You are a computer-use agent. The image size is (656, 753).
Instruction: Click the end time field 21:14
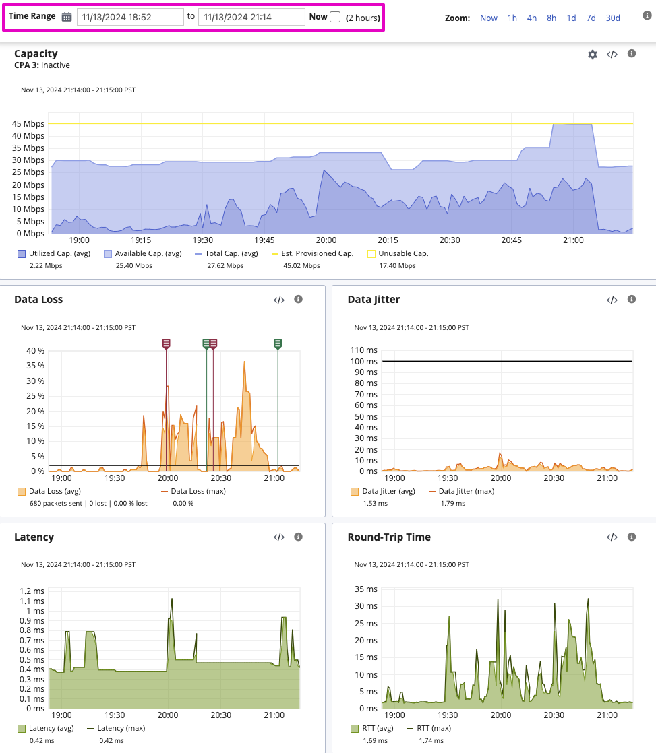click(251, 18)
